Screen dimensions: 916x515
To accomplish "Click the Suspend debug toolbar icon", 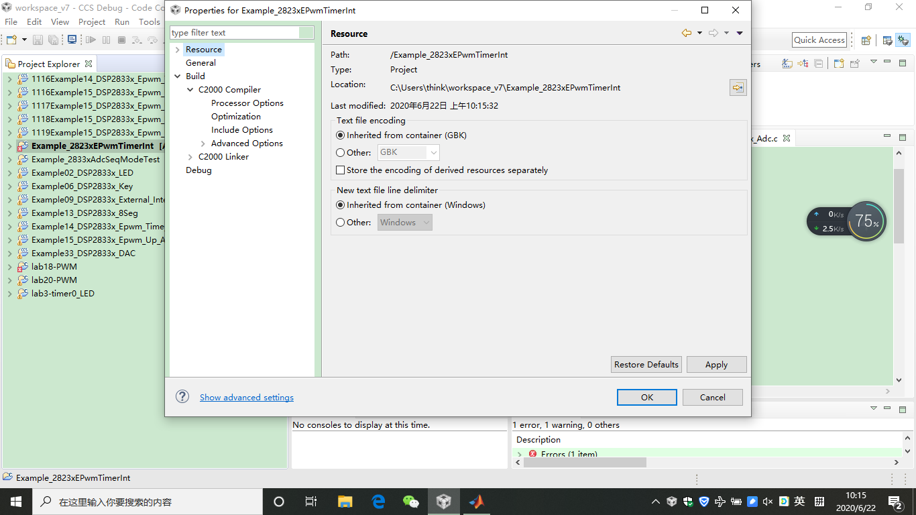I will click(x=106, y=40).
